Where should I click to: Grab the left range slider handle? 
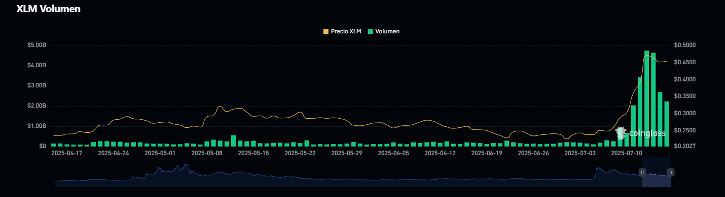pos(642,172)
